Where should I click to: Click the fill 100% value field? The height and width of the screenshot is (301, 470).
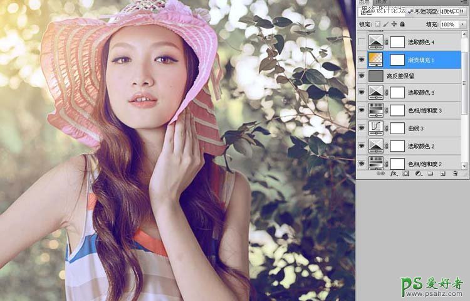(x=448, y=24)
